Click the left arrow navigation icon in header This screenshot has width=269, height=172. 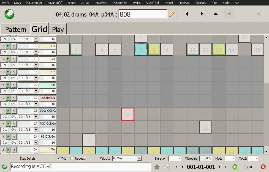[187, 14]
